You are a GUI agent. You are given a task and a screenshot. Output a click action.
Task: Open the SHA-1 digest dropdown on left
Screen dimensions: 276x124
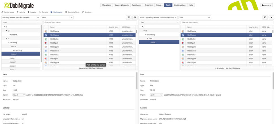click(x=19, y=95)
